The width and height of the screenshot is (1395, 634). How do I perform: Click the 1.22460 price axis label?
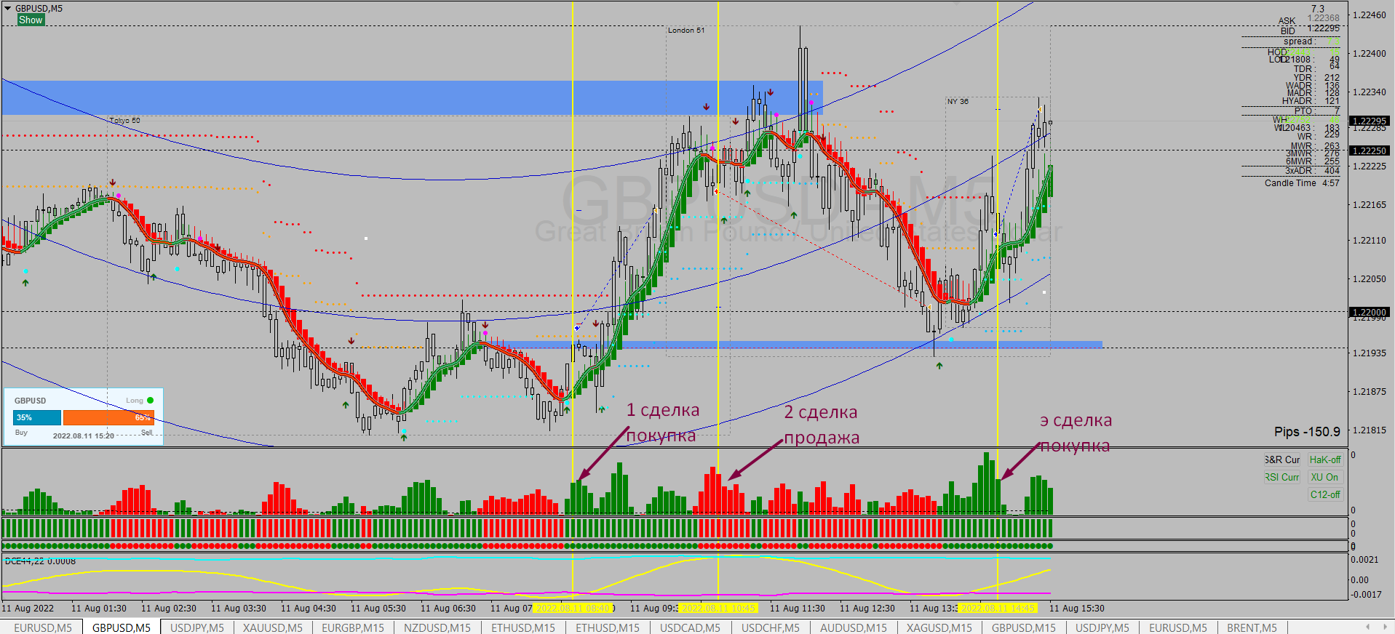[x=1369, y=15]
